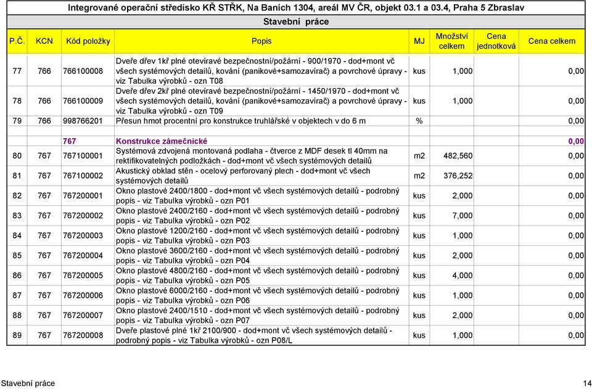Select 'Okno plastové 2400/2160' description

[x=258, y=216]
